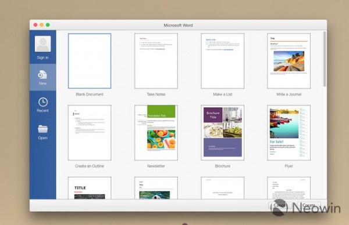Click the Flyer label text
The height and width of the screenshot is (225, 349).
coord(289,166)
